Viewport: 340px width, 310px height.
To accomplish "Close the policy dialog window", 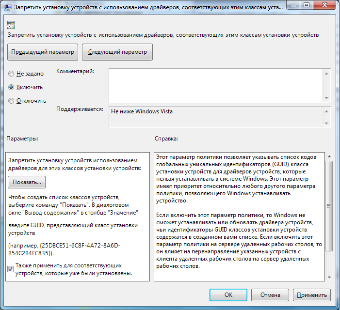I will pos(324,5).
